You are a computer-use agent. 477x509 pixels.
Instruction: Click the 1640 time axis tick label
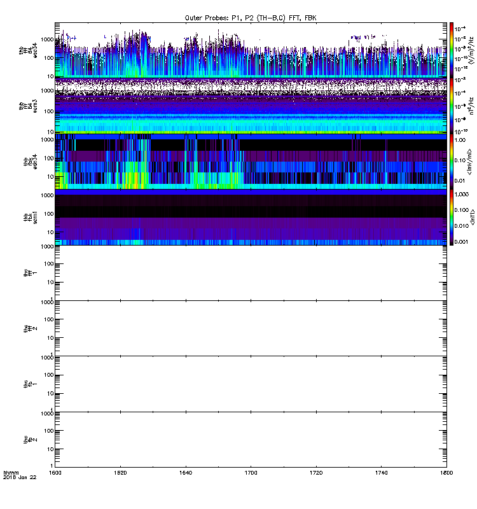[186, 473]
